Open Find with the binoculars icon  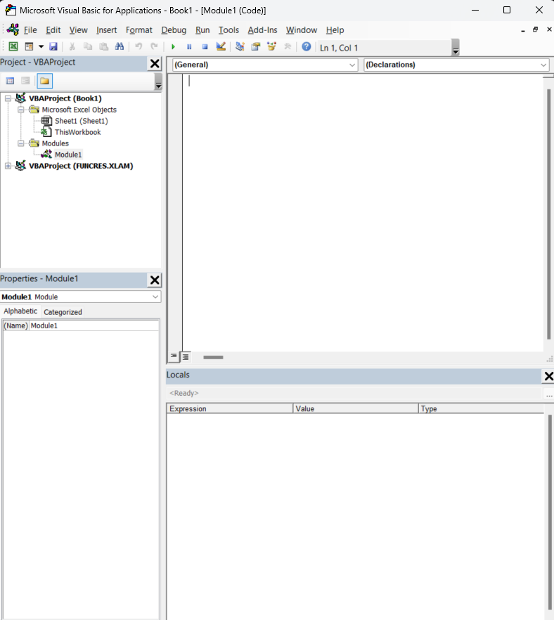120,46
